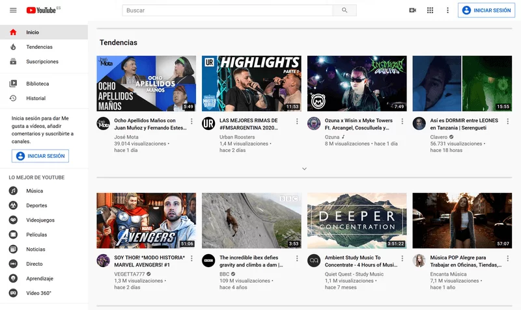The height and width of the screenshot is (310, 521).
Task: Open Suscripciones in sidebar
Action: 44,61
